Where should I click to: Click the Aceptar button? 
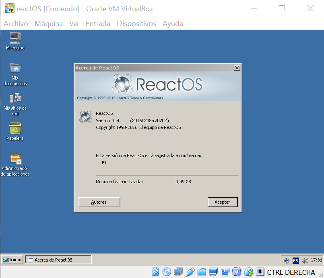[223, 202]
